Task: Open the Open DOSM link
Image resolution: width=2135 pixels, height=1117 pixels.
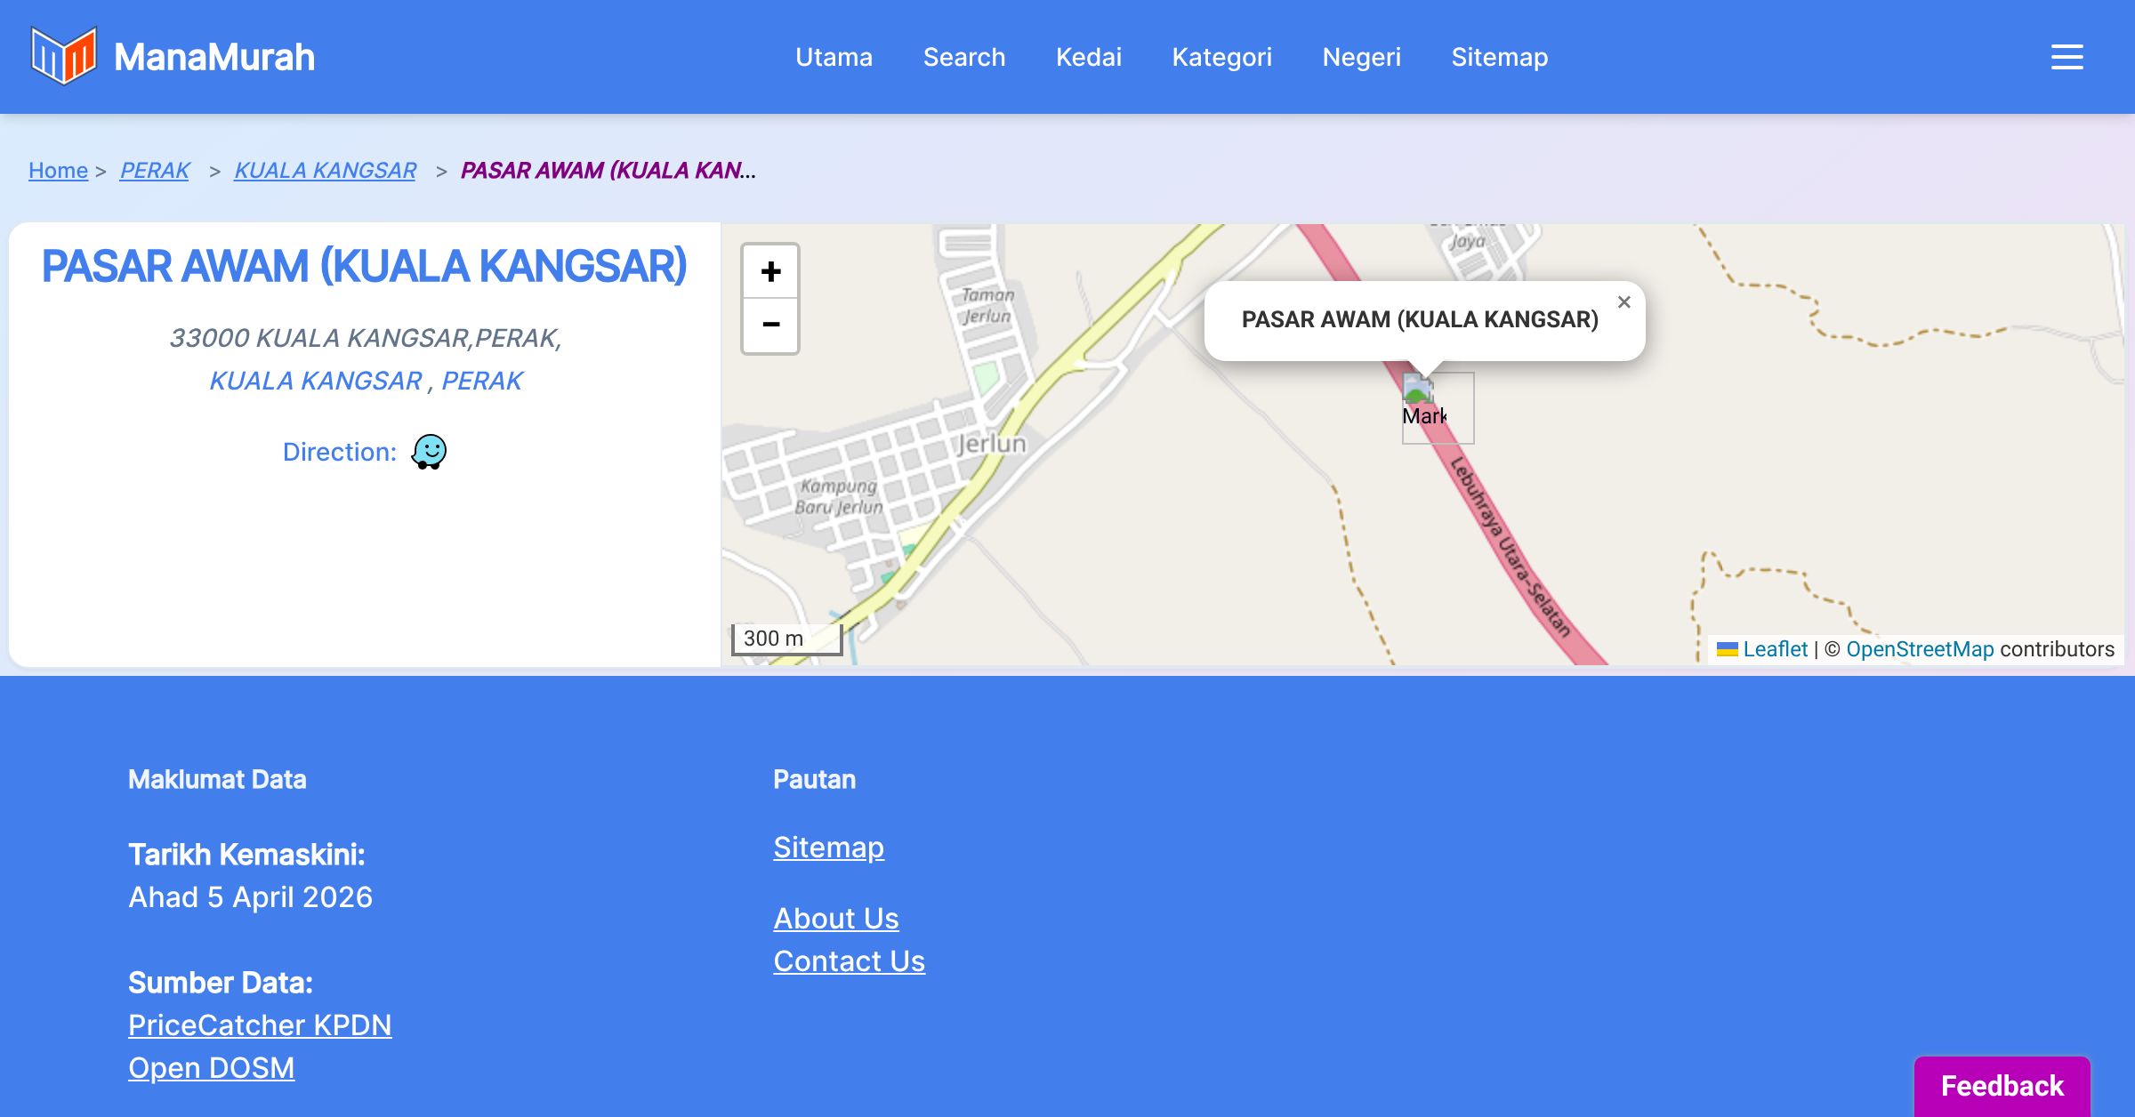Action: [211, 1067]
